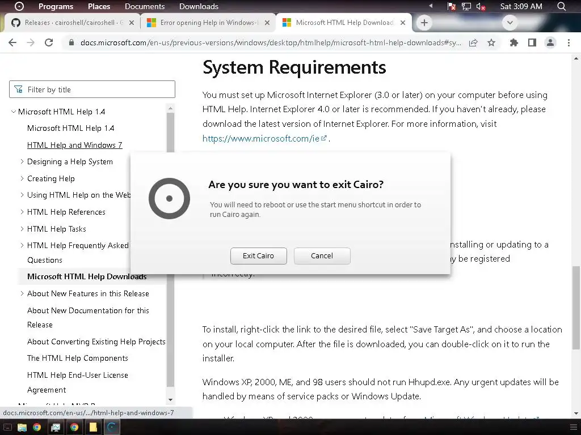Screen dimensions: 581x435
Task: Open the Chrome profile avatar
Action: click(550, 42)
